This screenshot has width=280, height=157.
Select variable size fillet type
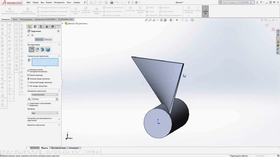(x=37, y=49)
